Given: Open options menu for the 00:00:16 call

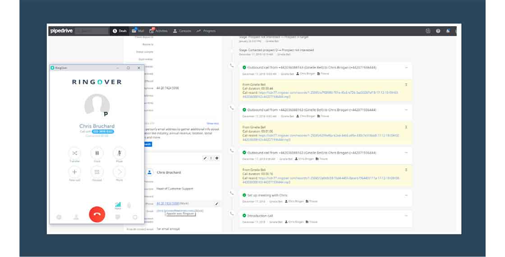Looking at the screenshot, I should pos(406,153).
